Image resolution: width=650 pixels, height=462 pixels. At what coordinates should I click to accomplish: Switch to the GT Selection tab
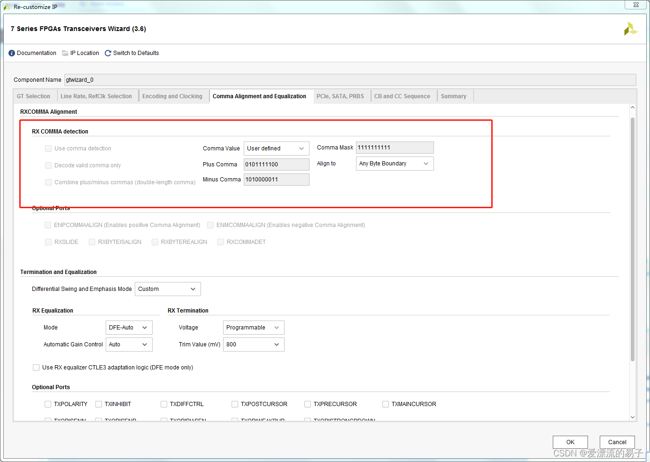[x=33, y=96]
